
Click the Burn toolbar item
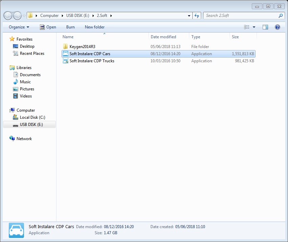coord(70,27)
